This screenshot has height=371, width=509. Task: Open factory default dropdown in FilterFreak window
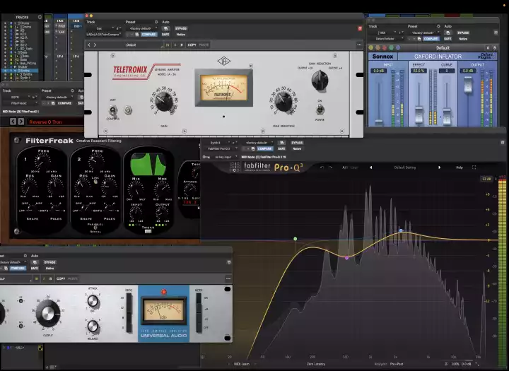point(59,97)
